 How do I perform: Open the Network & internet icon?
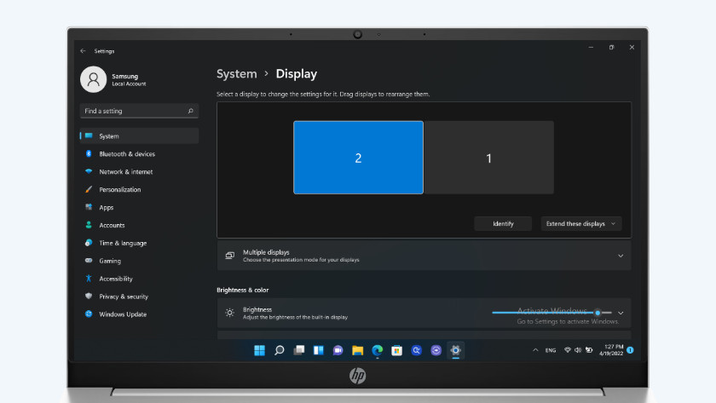pos(89,172)
